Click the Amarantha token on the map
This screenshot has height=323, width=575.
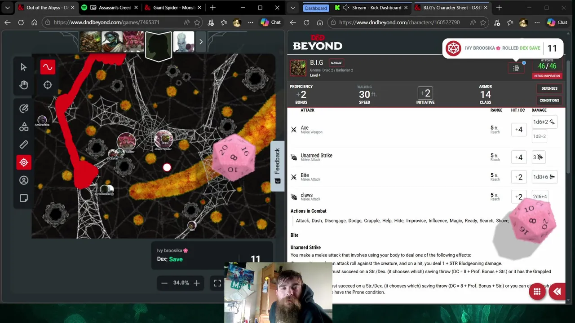click(x=42, y=120)
